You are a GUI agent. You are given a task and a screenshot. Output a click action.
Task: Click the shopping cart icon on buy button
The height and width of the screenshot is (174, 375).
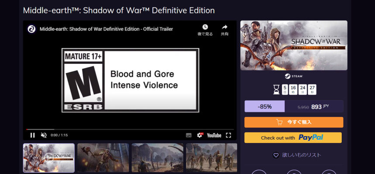pyautogui.click(x=279, y=122)
